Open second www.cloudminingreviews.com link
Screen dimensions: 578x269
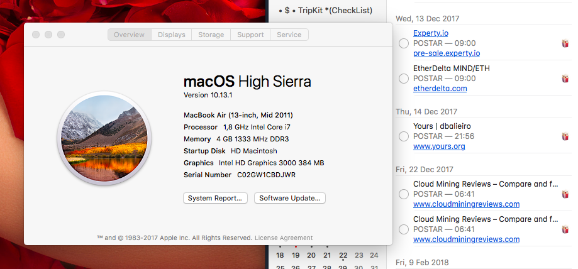click(466, 239)
